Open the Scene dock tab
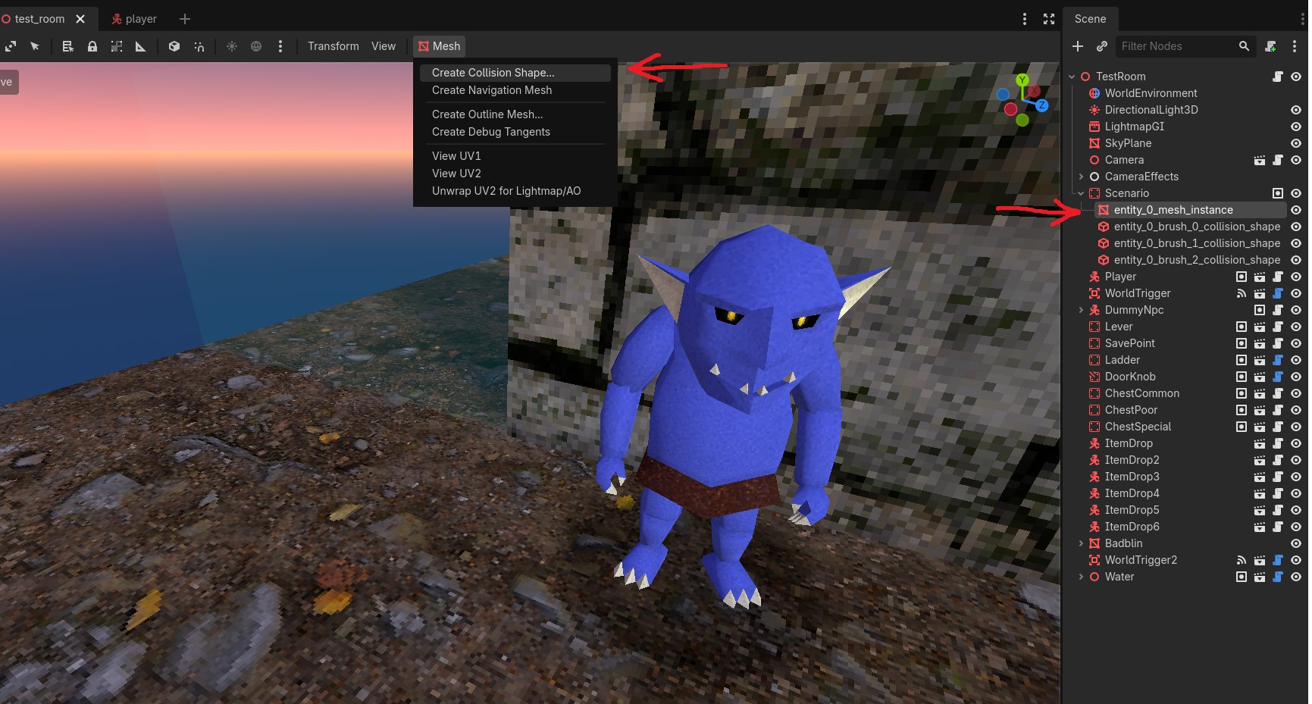Viewport: 1312px width, 704px height. (1090, 19)
